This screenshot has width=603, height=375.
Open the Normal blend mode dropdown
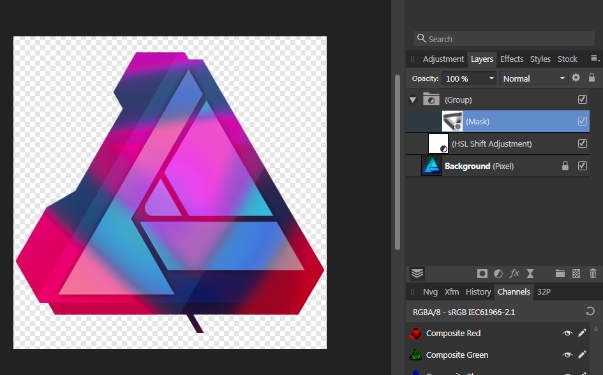coord(533,78)
